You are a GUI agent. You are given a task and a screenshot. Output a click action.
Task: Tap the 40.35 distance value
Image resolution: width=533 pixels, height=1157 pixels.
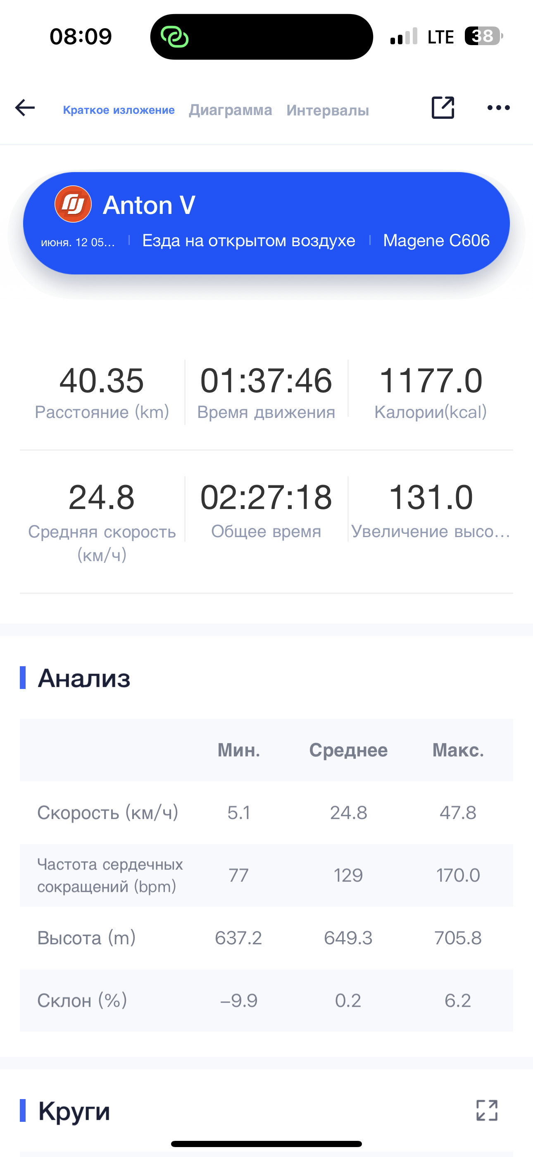click(102, 381)
